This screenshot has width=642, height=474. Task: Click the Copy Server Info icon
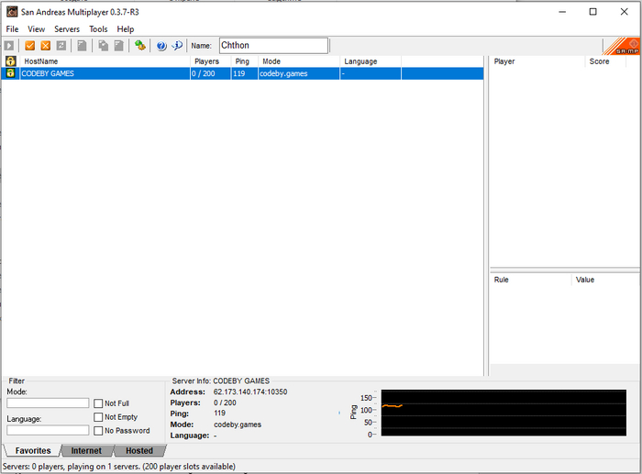tap(103, 46)
